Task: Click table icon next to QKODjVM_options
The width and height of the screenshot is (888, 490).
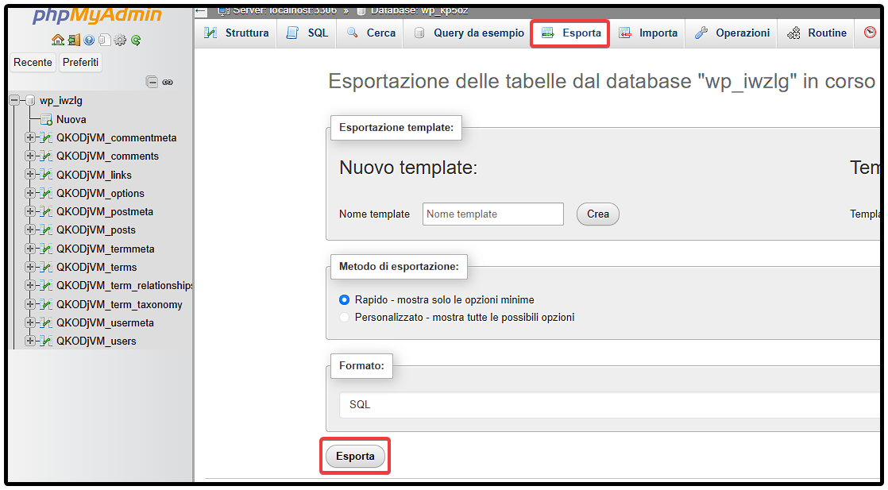Action: (x=46, y=193)
